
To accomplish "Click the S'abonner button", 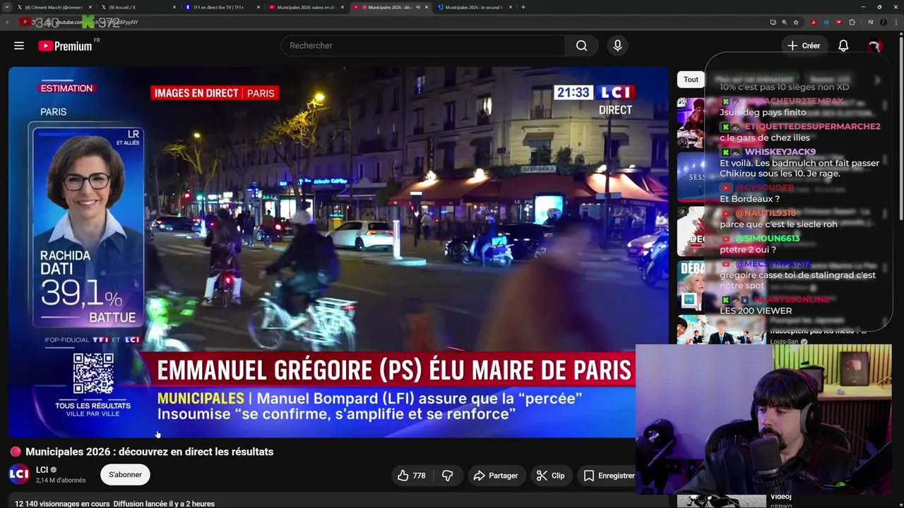I will pyautogui.click(x=125, y=475).
